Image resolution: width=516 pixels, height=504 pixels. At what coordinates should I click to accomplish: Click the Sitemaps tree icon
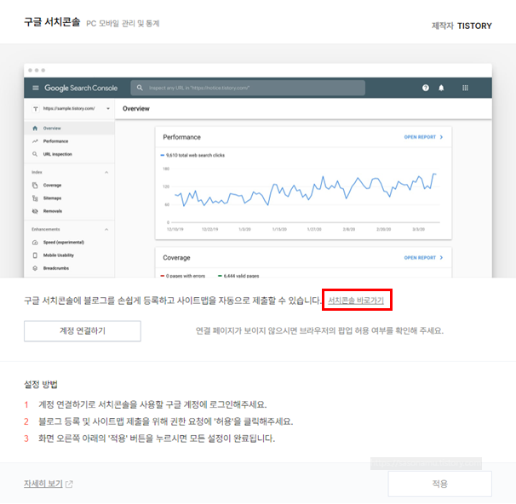click(x=35, y=198)
